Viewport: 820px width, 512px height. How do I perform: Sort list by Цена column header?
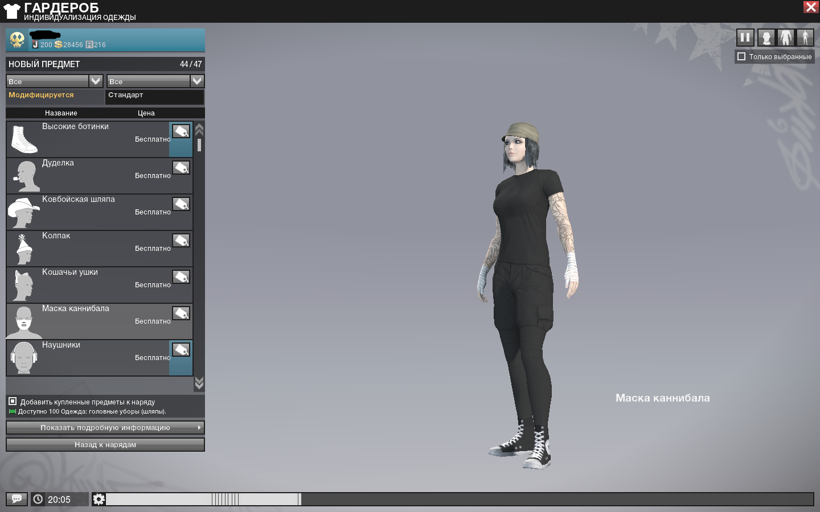pyautogui.click(x=146, y=113)
